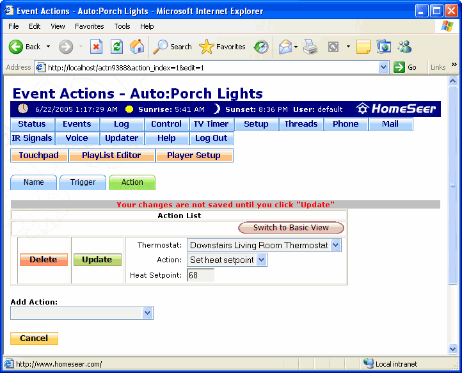
Task: Open the Touchpad page
Action: click(x=39, y=155)
